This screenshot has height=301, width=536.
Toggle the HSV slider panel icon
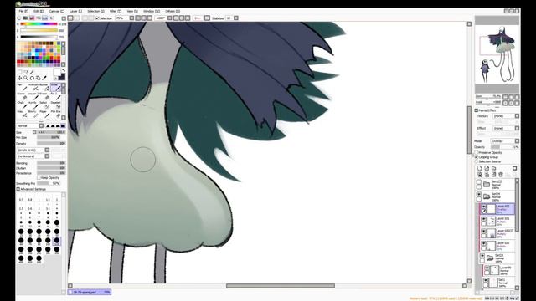32,18
